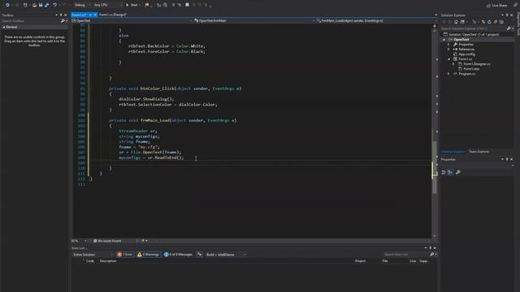Close the Form1.cs code tab
This screenshot has height=292, width=520.
click(x=95, y=15)
